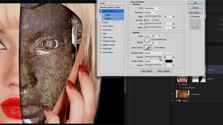
Task: Select the Up direction radio button
Action: pyautogui.click(x=145, y=20)
